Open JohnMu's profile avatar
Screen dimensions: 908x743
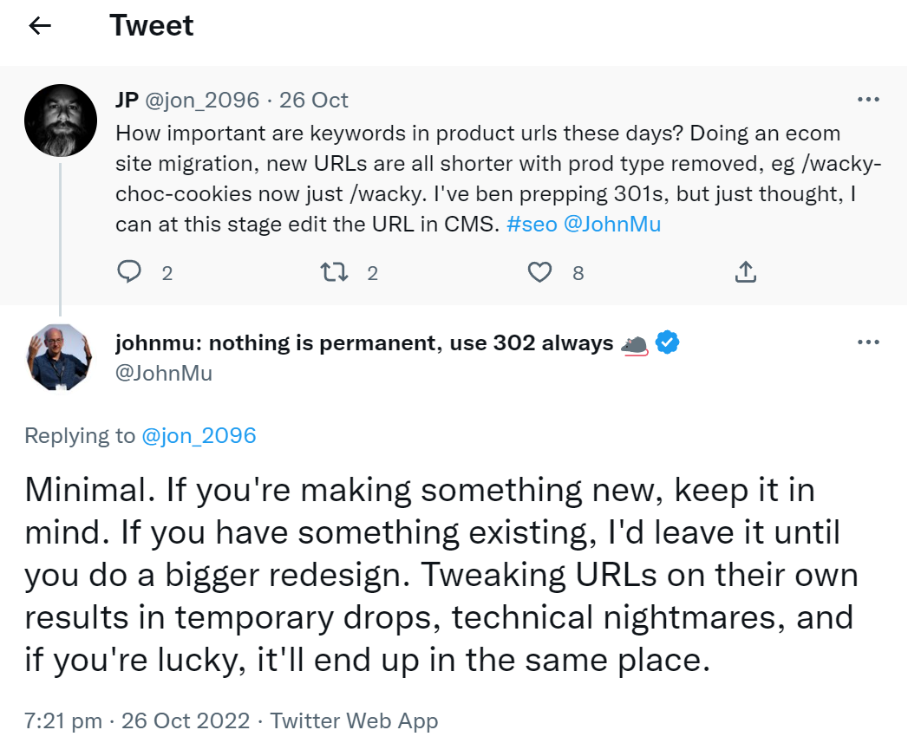60,357
